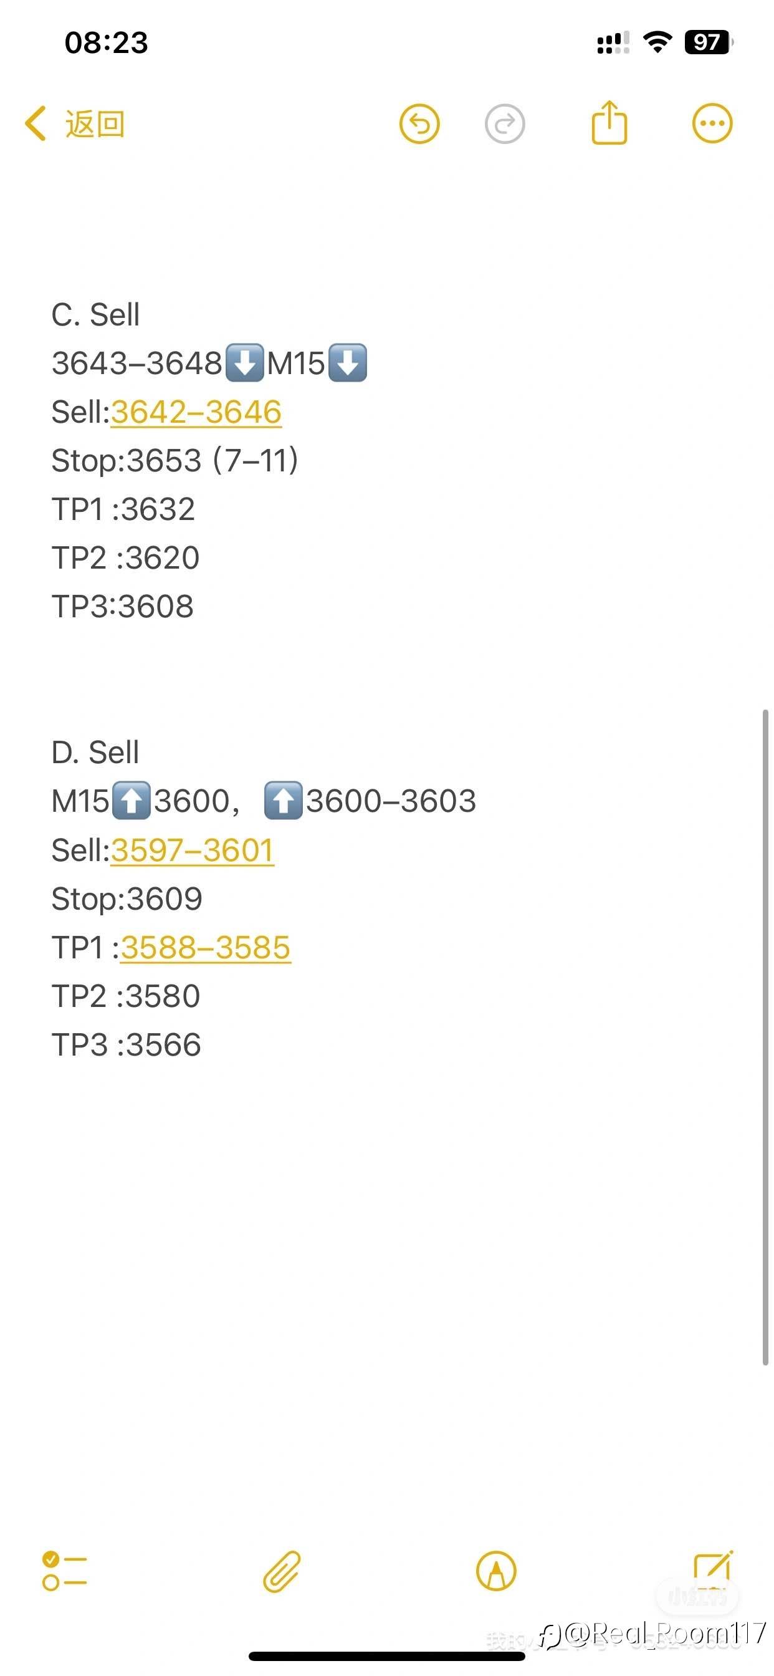
Task: Tap the redo arrow icon
Action: click(x=505, y=123)
